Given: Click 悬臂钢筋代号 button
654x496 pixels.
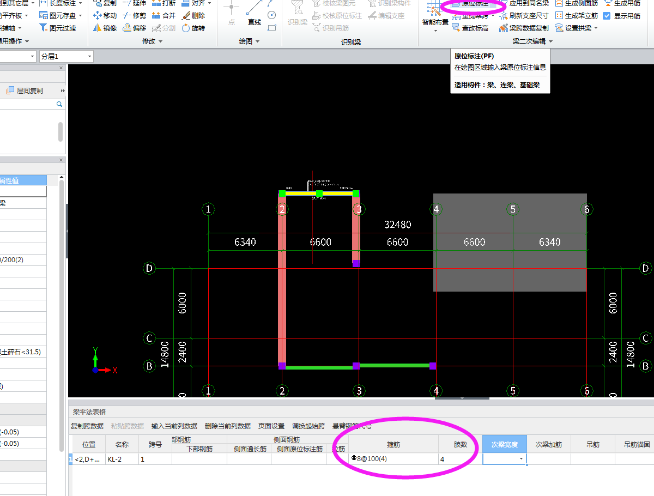Looking at the screenshot, I should pyautogui.click(x=352, y=426).
